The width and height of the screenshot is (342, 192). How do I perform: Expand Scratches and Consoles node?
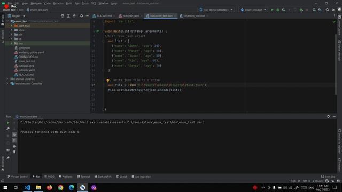pos(7,83)
